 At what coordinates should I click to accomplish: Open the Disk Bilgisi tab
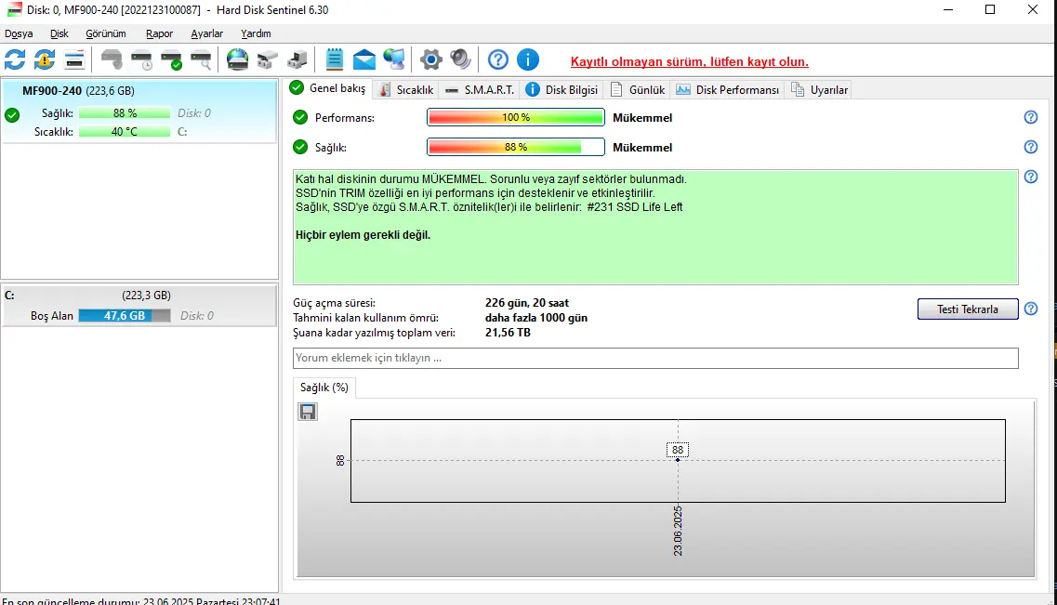tap(562, 89)
